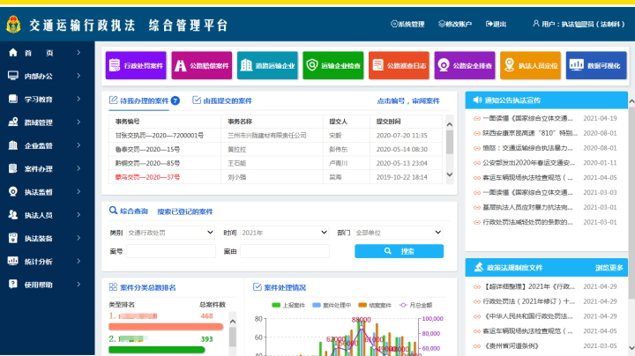Click the ranking list scroll-up arrow

(233, 322)
